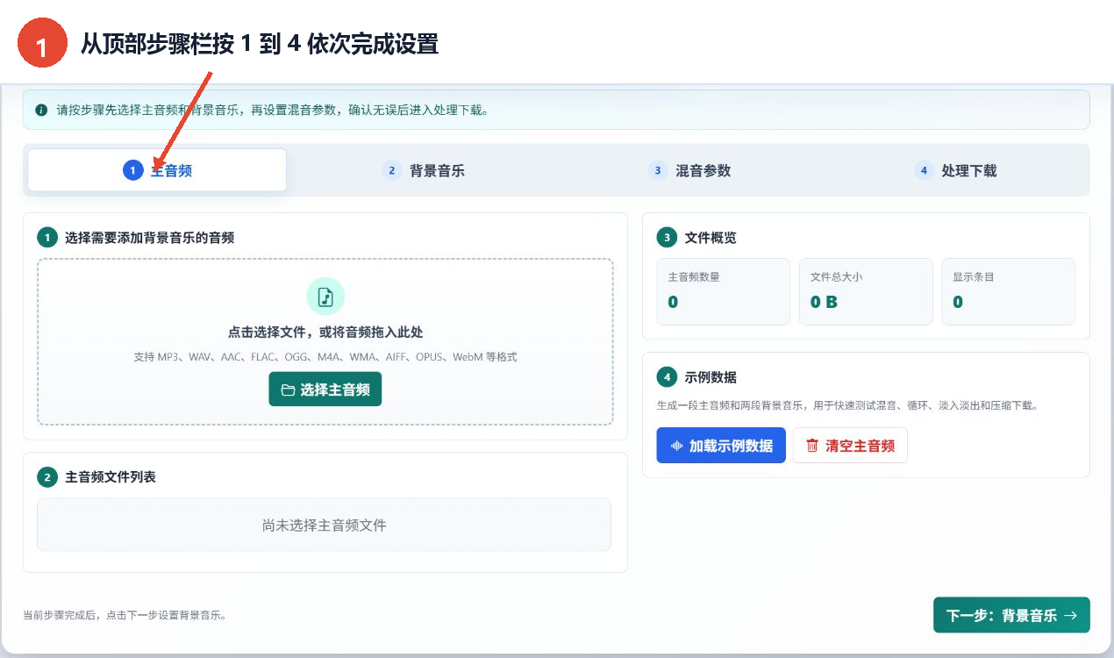Click the drop zone text 点击选择文件
The width and height of the screenshot is (1114, 658).
tap(325, 333)
